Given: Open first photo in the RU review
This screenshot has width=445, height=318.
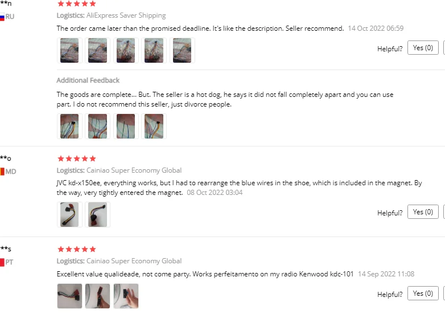Looking at the screenshot, I should pos(69,50).
